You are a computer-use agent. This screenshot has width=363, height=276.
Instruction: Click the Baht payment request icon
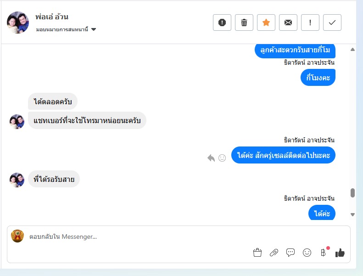323,253
